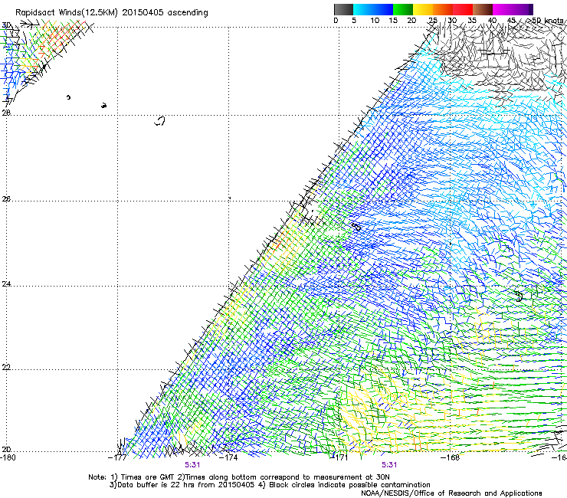
Task: Click the longitude label '-174'
Action: (x=228, y=457)
